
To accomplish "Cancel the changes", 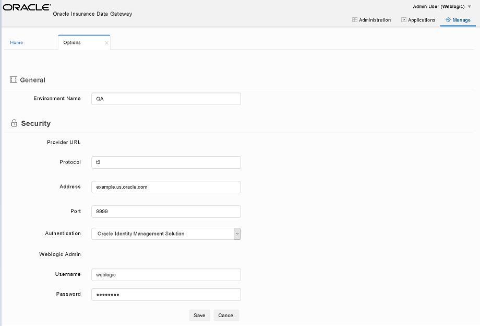I will click(226, 315).
